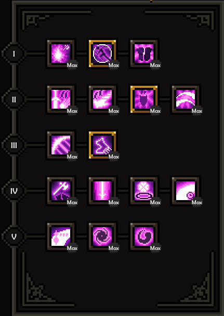Select the striped crescent slash skill in tier III
Screen dimensions: 224x316
click(x=61, y=145)
